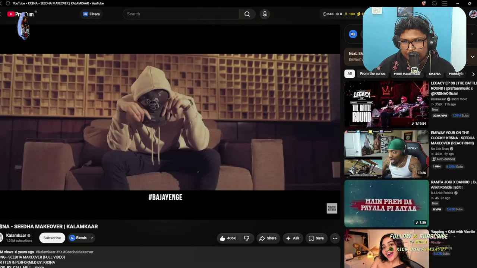Click the Yapping + Q&A with Vinniie title
The width and height of the screenshot is (477, 268).
tap(453, 232)
